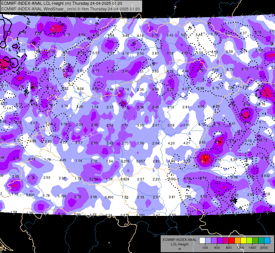
Task: Click the wind shear value 11.8
Action: pos(7,50)
